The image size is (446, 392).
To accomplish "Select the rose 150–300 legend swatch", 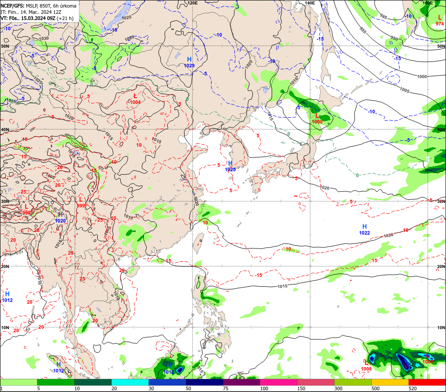I will (x=316, y=382).
